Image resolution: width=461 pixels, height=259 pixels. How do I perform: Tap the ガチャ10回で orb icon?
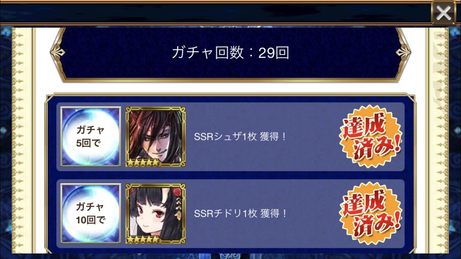point(91,213)
